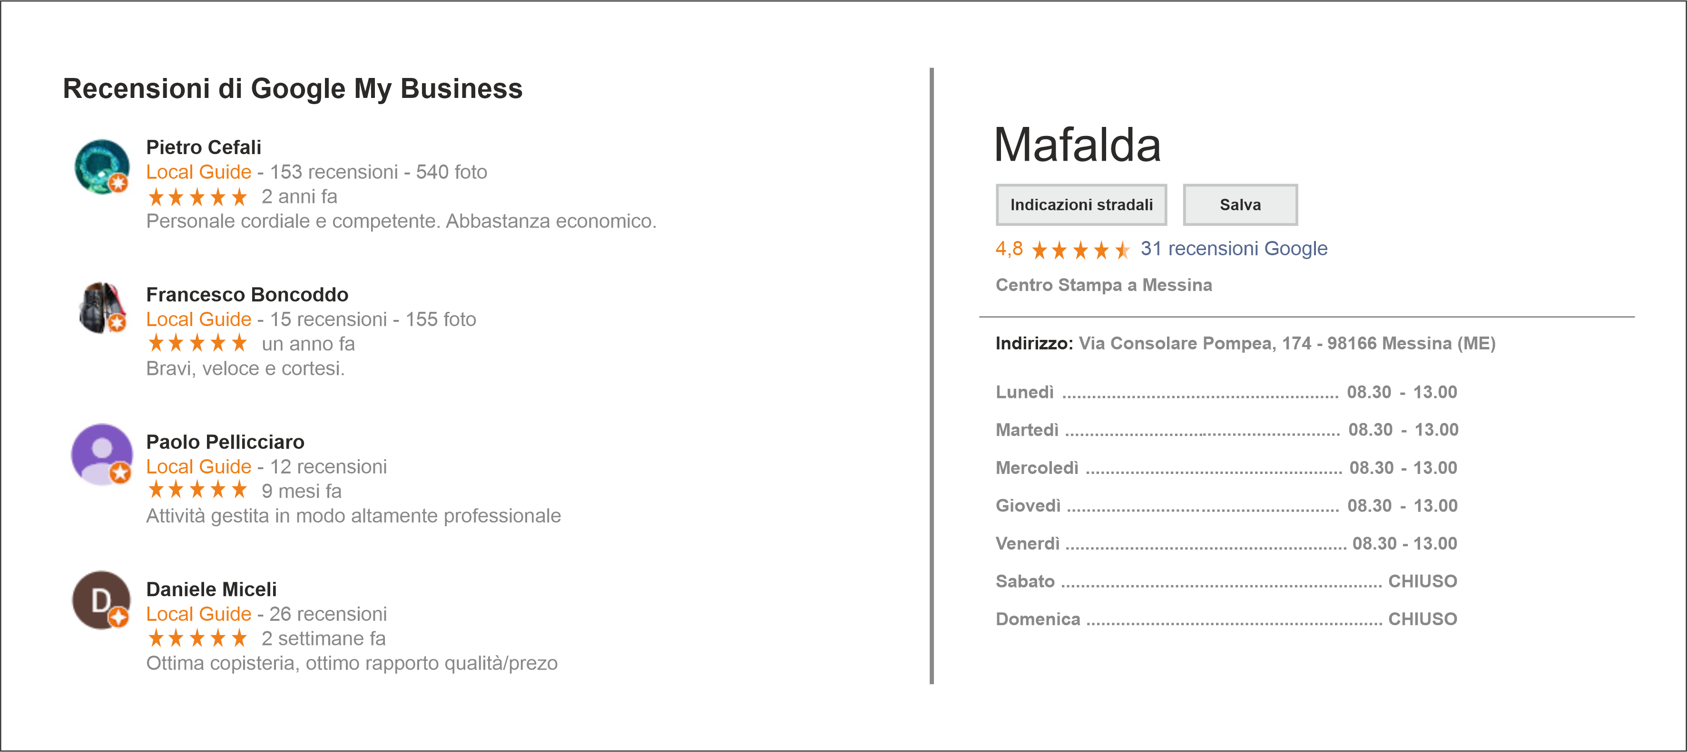
Task: Click Francesco Boncoddo's profile avatar
Action: (x=101, y=308)
